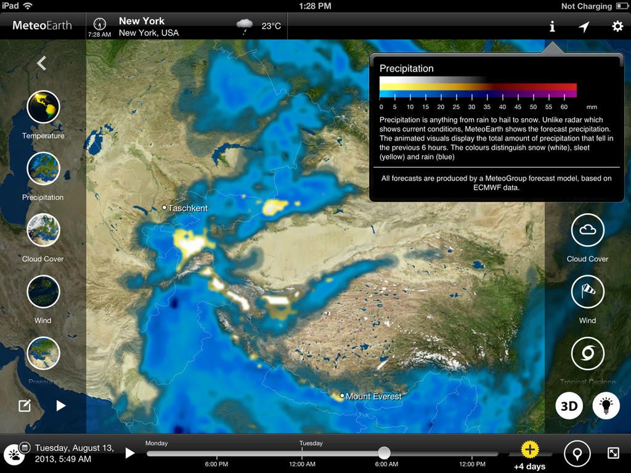Toggle day/night lighting with lightbulb icon
The width and height of the screenshot is (631, 473).
point(606,405)
